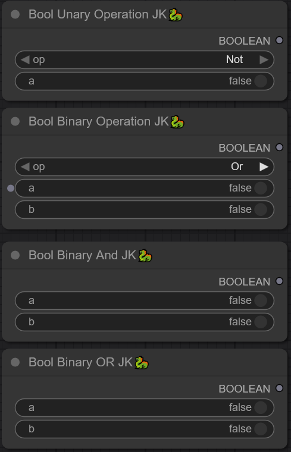Toggle 'b' in Bool Binary OR node

tap(144, 429)
